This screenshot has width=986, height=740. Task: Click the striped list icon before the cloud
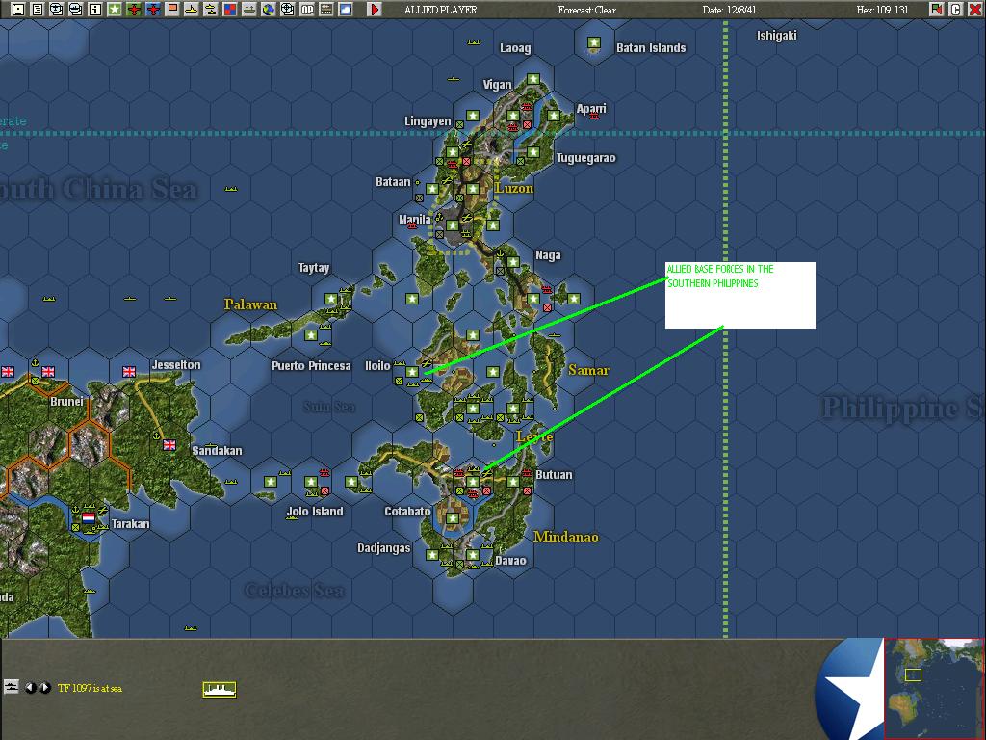click(326, 10)
